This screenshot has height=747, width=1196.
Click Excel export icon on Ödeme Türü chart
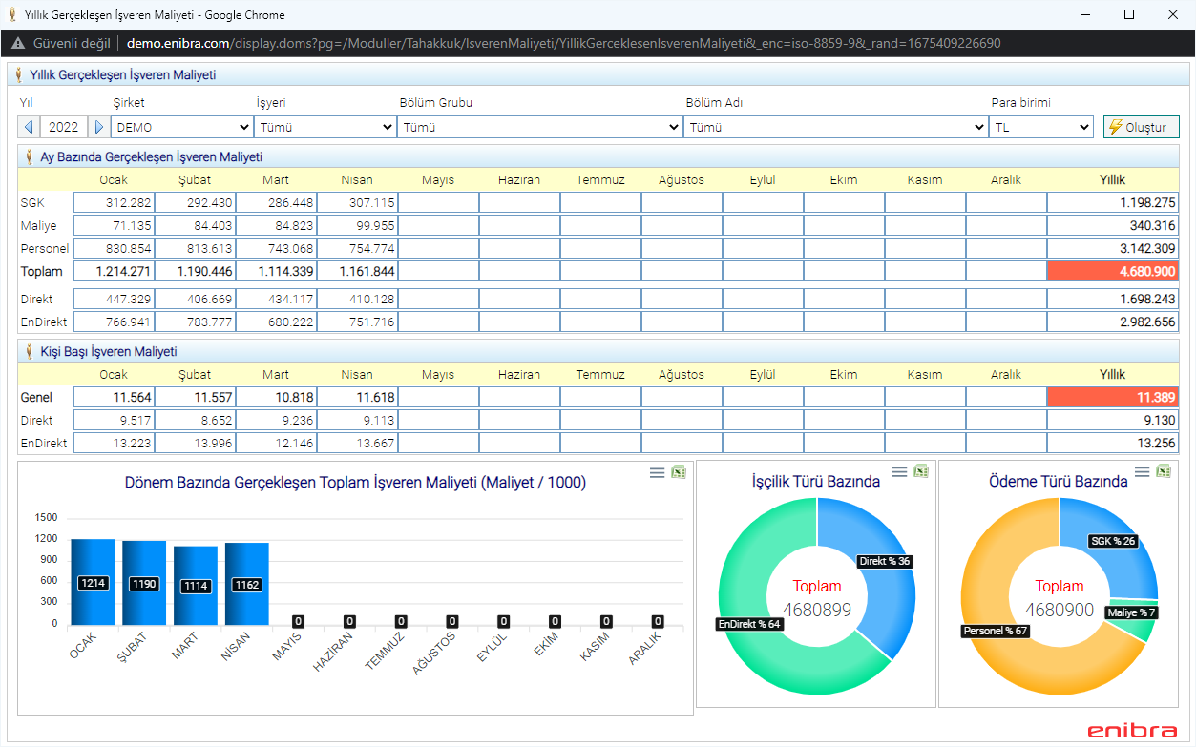click(1164, 471)
